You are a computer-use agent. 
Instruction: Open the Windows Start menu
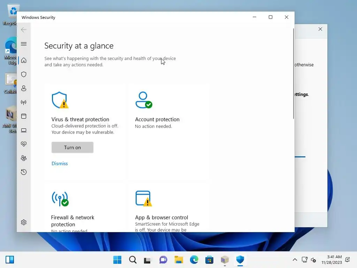(117, 260)
